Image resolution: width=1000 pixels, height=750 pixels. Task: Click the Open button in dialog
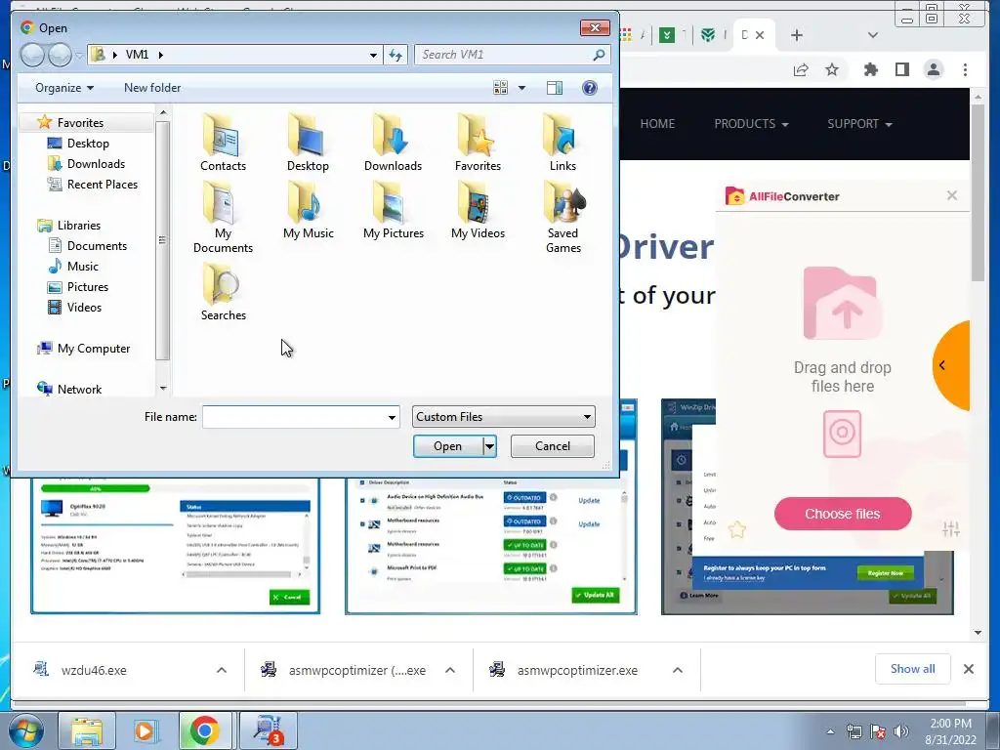pyautogui.click(x=447, y=446)
